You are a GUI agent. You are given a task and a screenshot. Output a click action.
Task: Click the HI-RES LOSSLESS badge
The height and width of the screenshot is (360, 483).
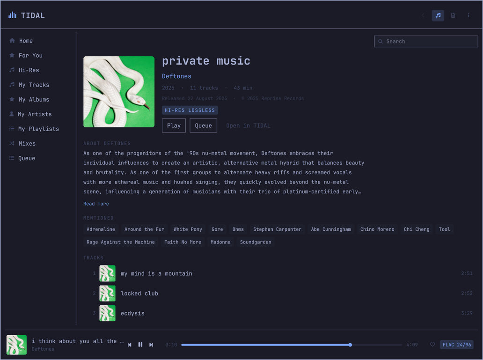coord(190,110)
